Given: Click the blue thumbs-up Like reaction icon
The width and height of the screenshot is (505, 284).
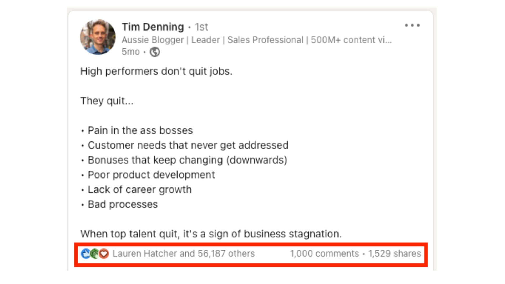Looking at the screenshot, I should 85,253.
